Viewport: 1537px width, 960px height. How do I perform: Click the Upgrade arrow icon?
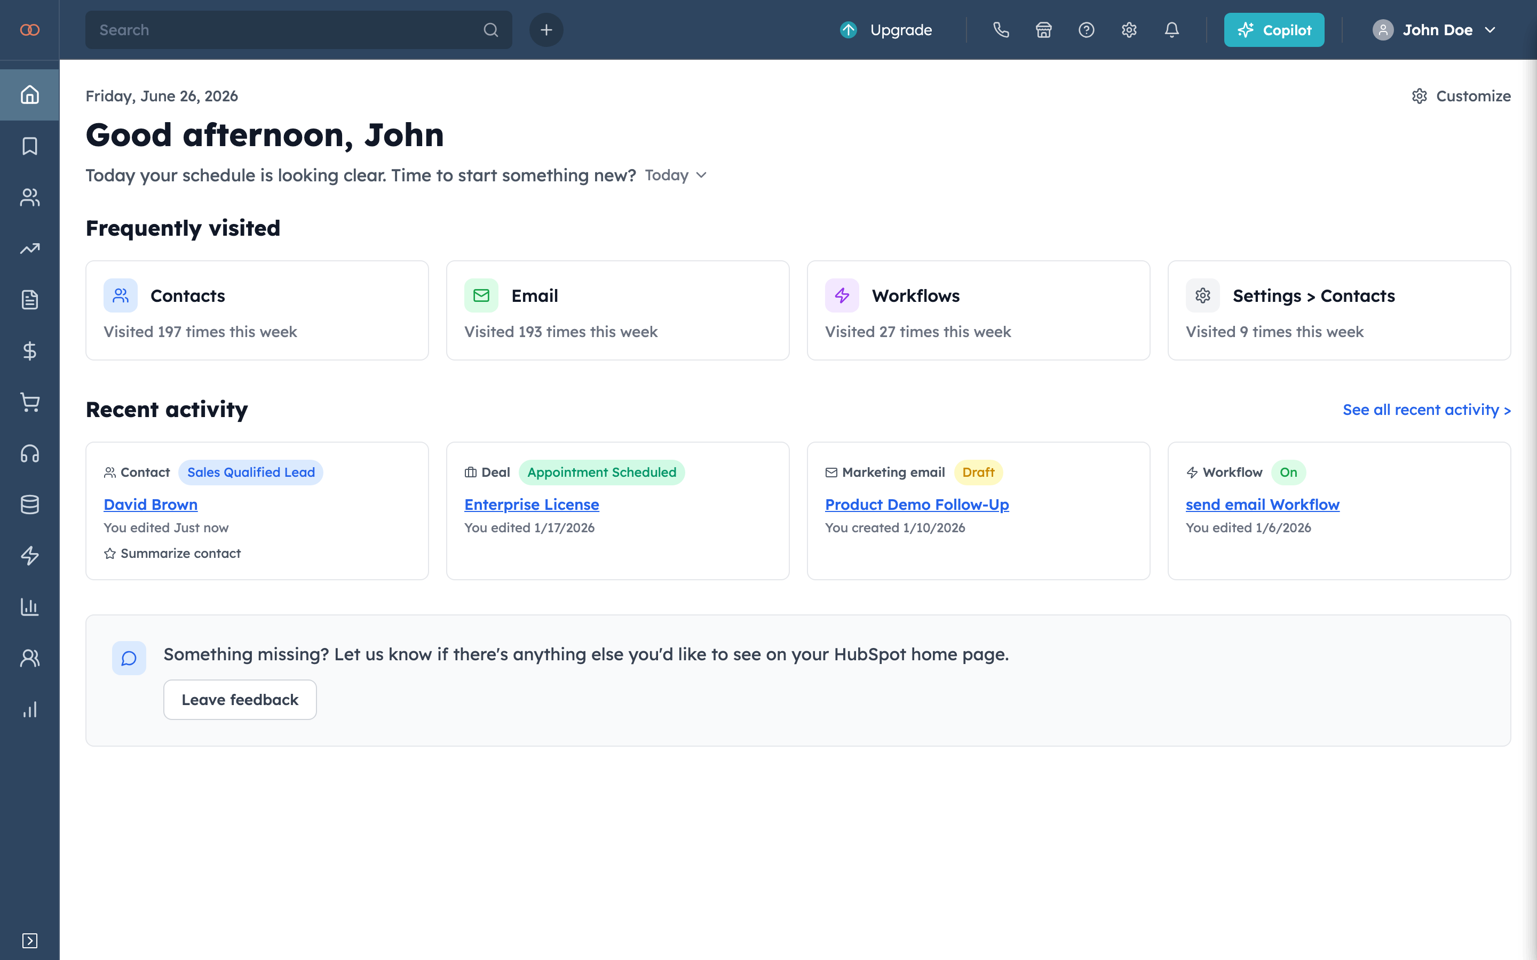(849, 30)
